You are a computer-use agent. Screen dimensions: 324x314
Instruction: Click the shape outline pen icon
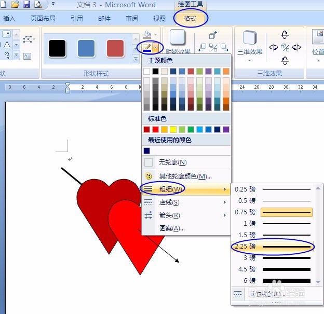[x=147, y=48]
